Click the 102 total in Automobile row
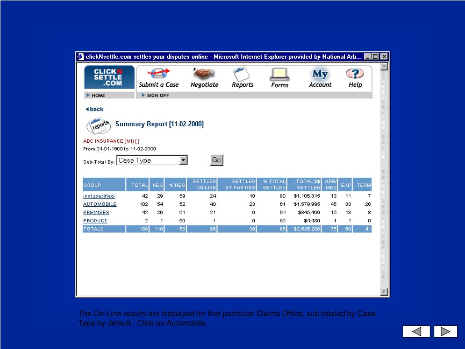 [143, 204]
